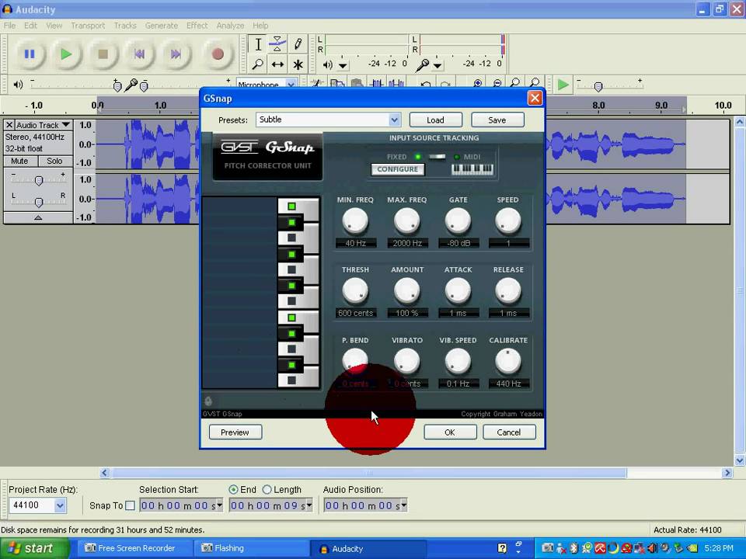Click the piano keyboard MIDI icon in GSnap
This screenshot has height=559, width=746.
pyautogui.click(x=472, y=168)
